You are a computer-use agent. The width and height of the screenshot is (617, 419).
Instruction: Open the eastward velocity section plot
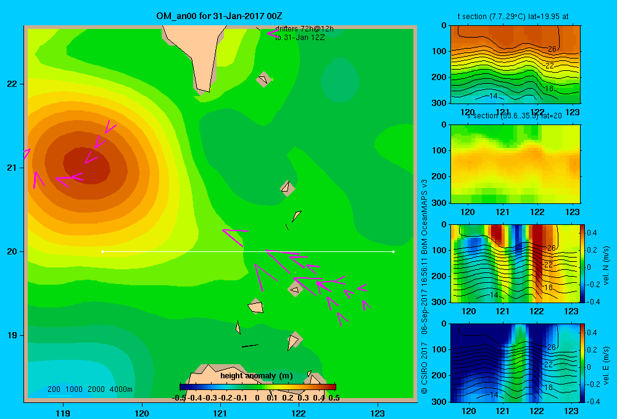click(515, 362)
